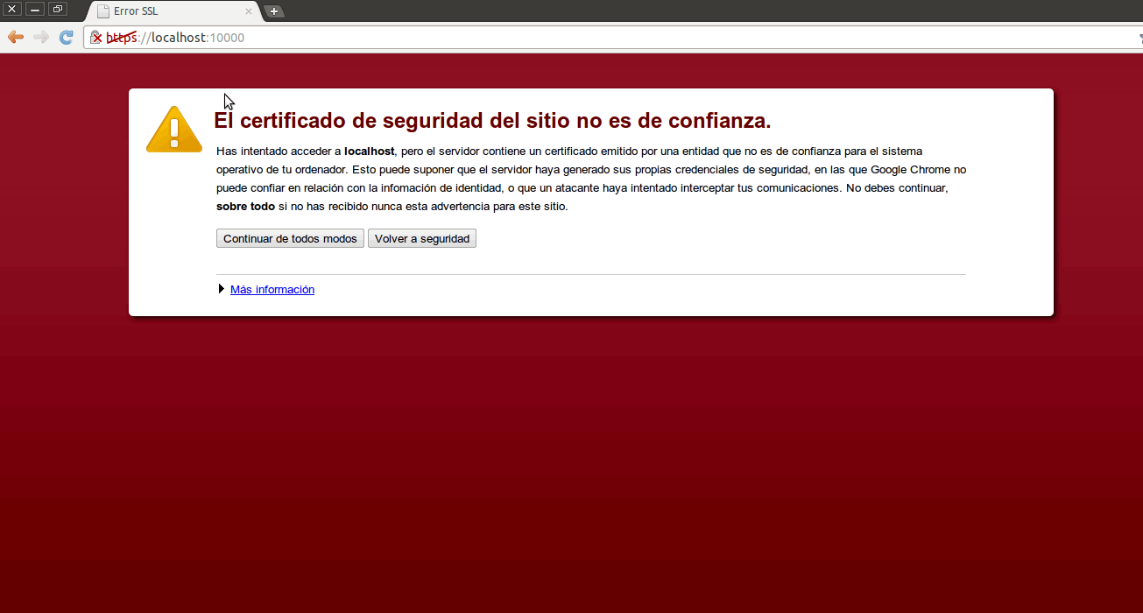Click the bold 'sobre todo' text in warning
Screen dimensions: 1143x613
[x=245, y=207]
